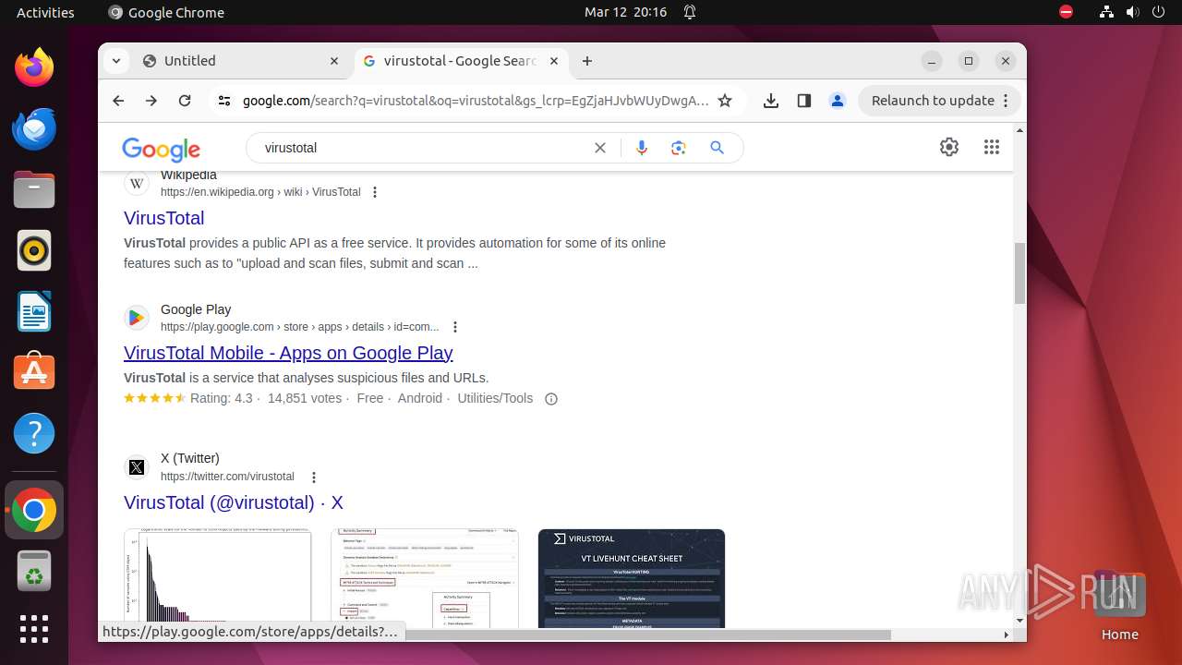Start voice search with the microphone

click(642, 148)
